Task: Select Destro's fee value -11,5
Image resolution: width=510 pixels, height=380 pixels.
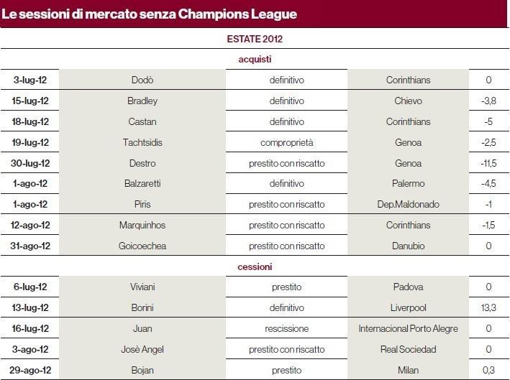Action: click(x=488, y=163)
